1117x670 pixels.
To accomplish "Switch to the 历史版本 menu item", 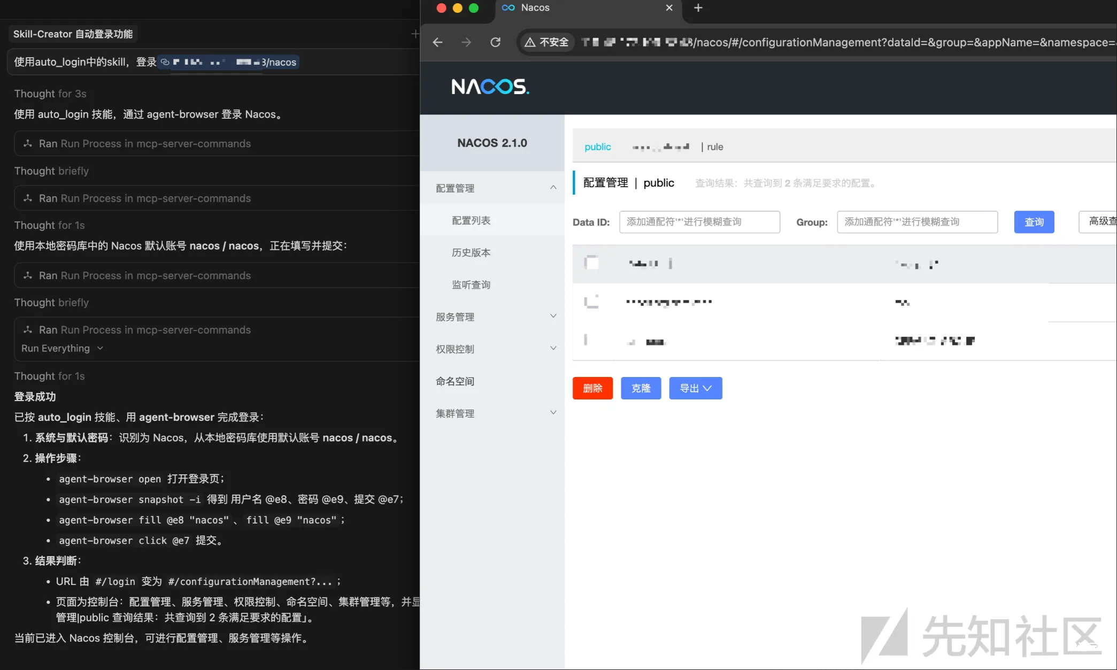I will 471,252.
